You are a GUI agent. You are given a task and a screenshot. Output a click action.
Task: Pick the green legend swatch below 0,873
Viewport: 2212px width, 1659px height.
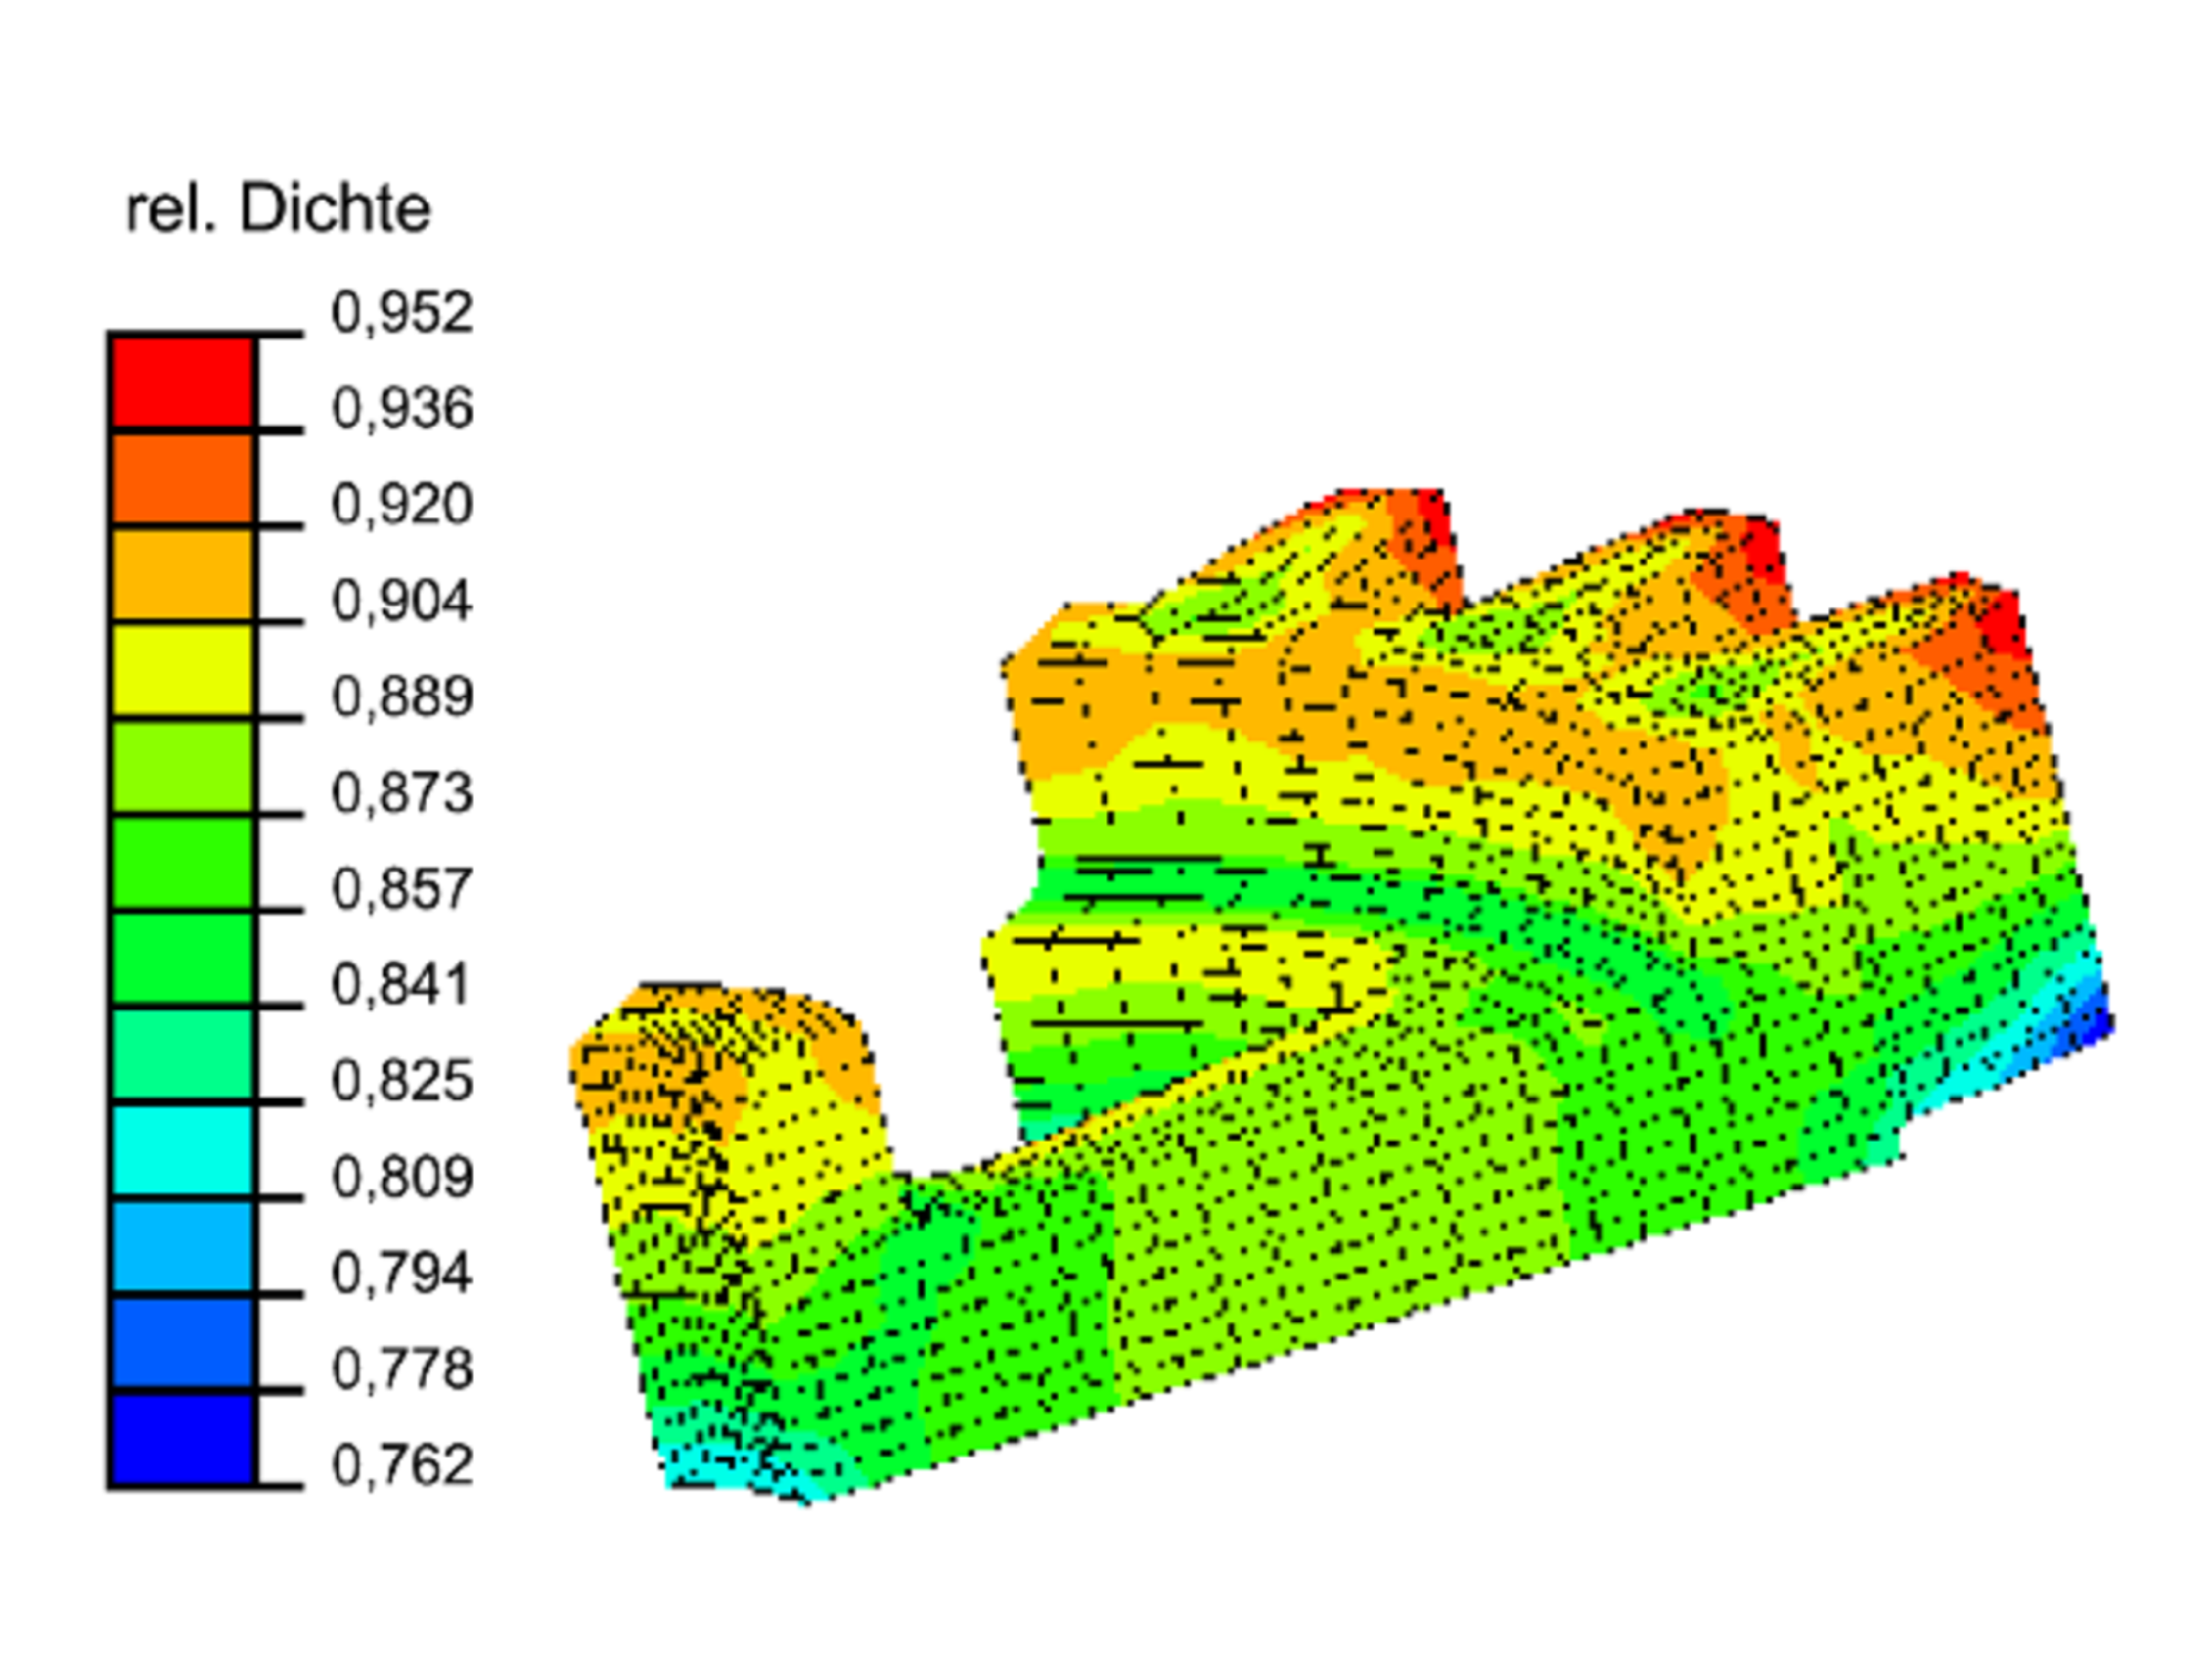182,862
